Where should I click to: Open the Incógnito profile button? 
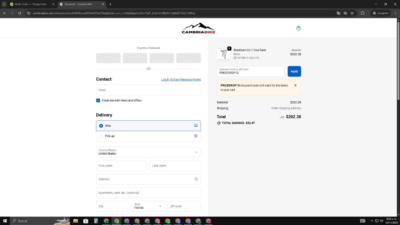click(381, 13)
